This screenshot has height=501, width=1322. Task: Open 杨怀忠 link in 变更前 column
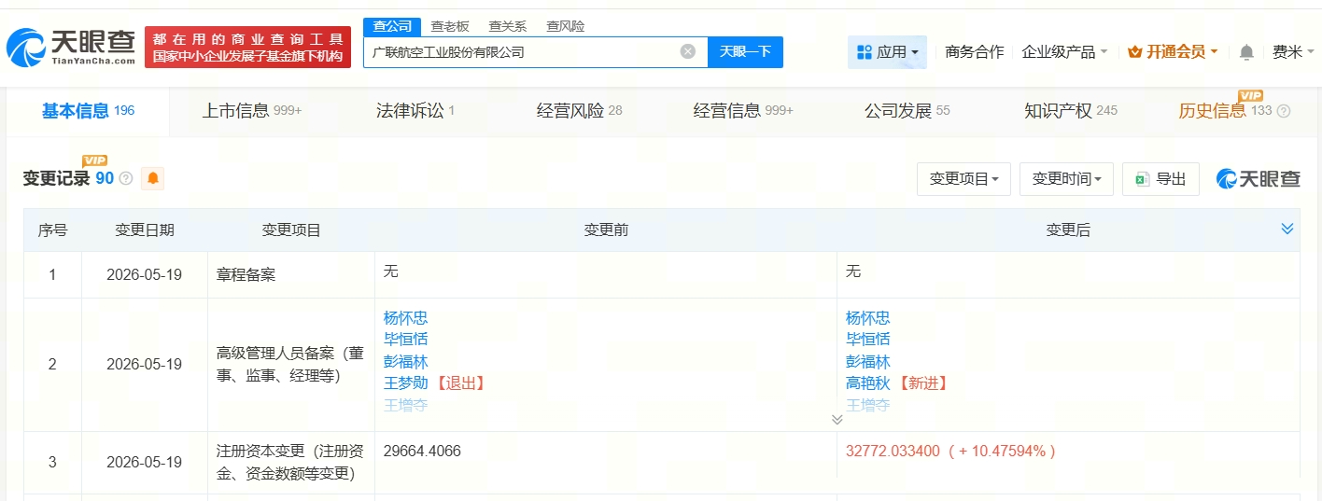coord(406,318)
